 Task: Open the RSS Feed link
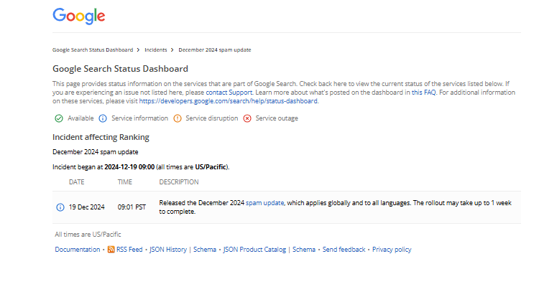pyautogui.click(x=129, y=250)
